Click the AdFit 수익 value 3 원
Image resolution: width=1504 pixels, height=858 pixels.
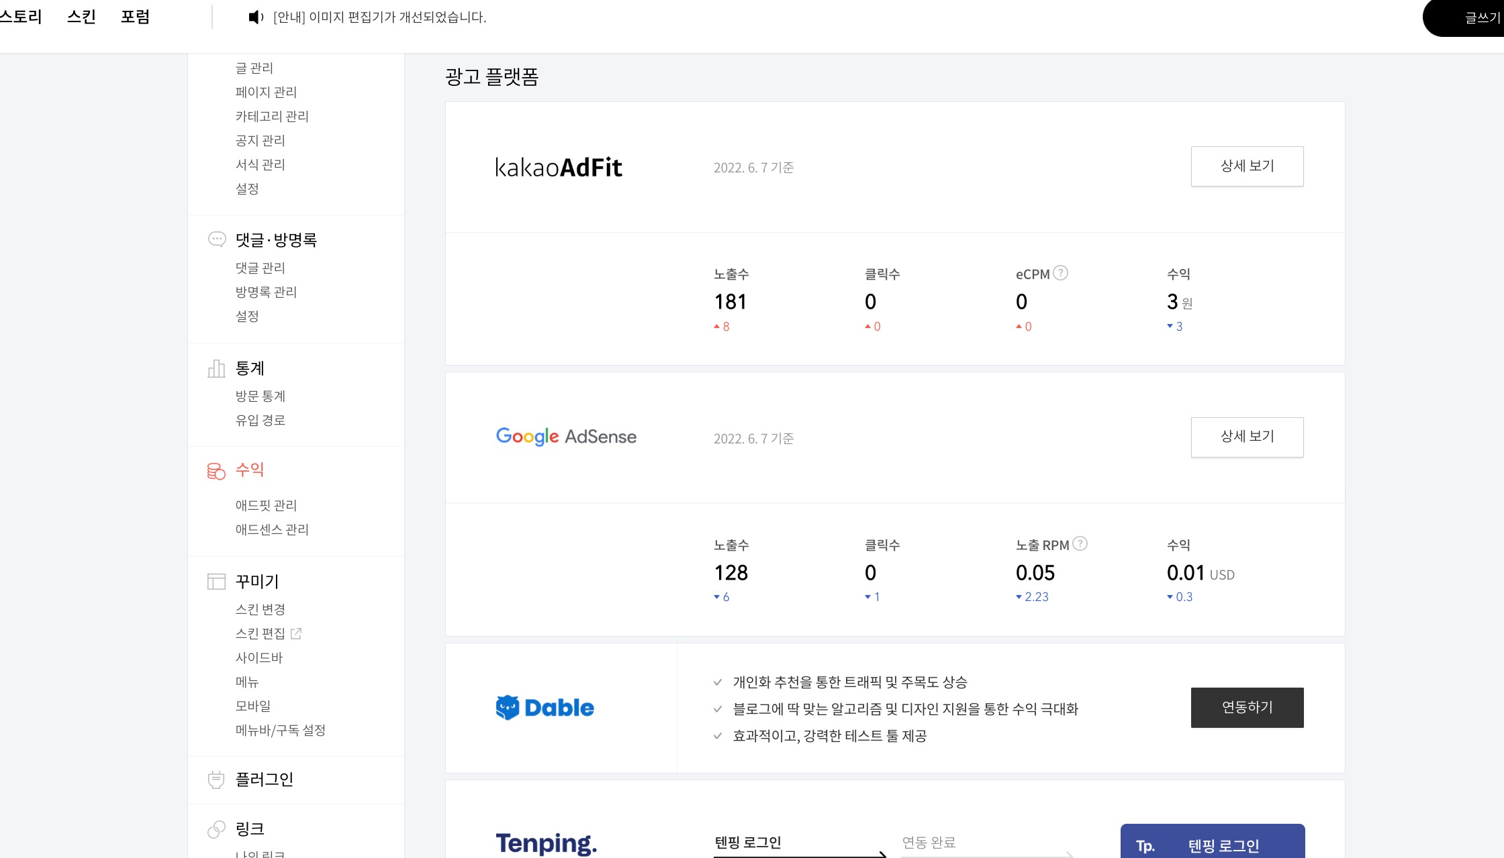(1180, 302)
